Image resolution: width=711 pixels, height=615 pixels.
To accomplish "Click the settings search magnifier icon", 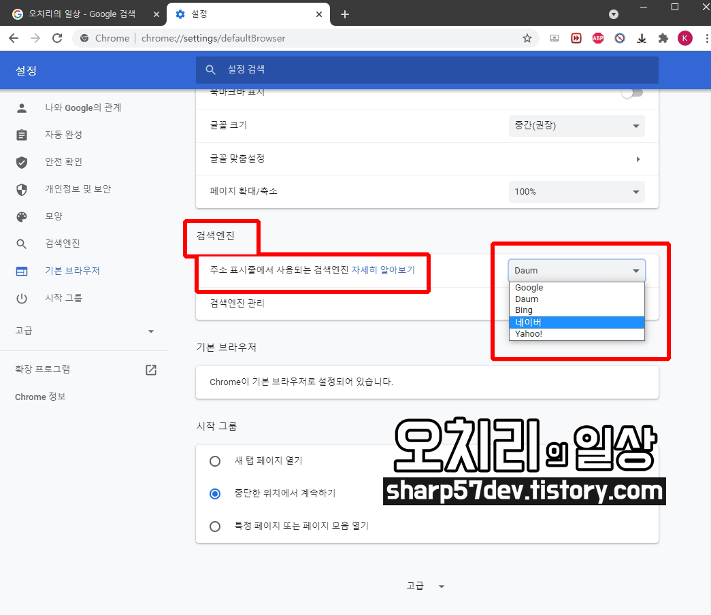I will point(210,70).
